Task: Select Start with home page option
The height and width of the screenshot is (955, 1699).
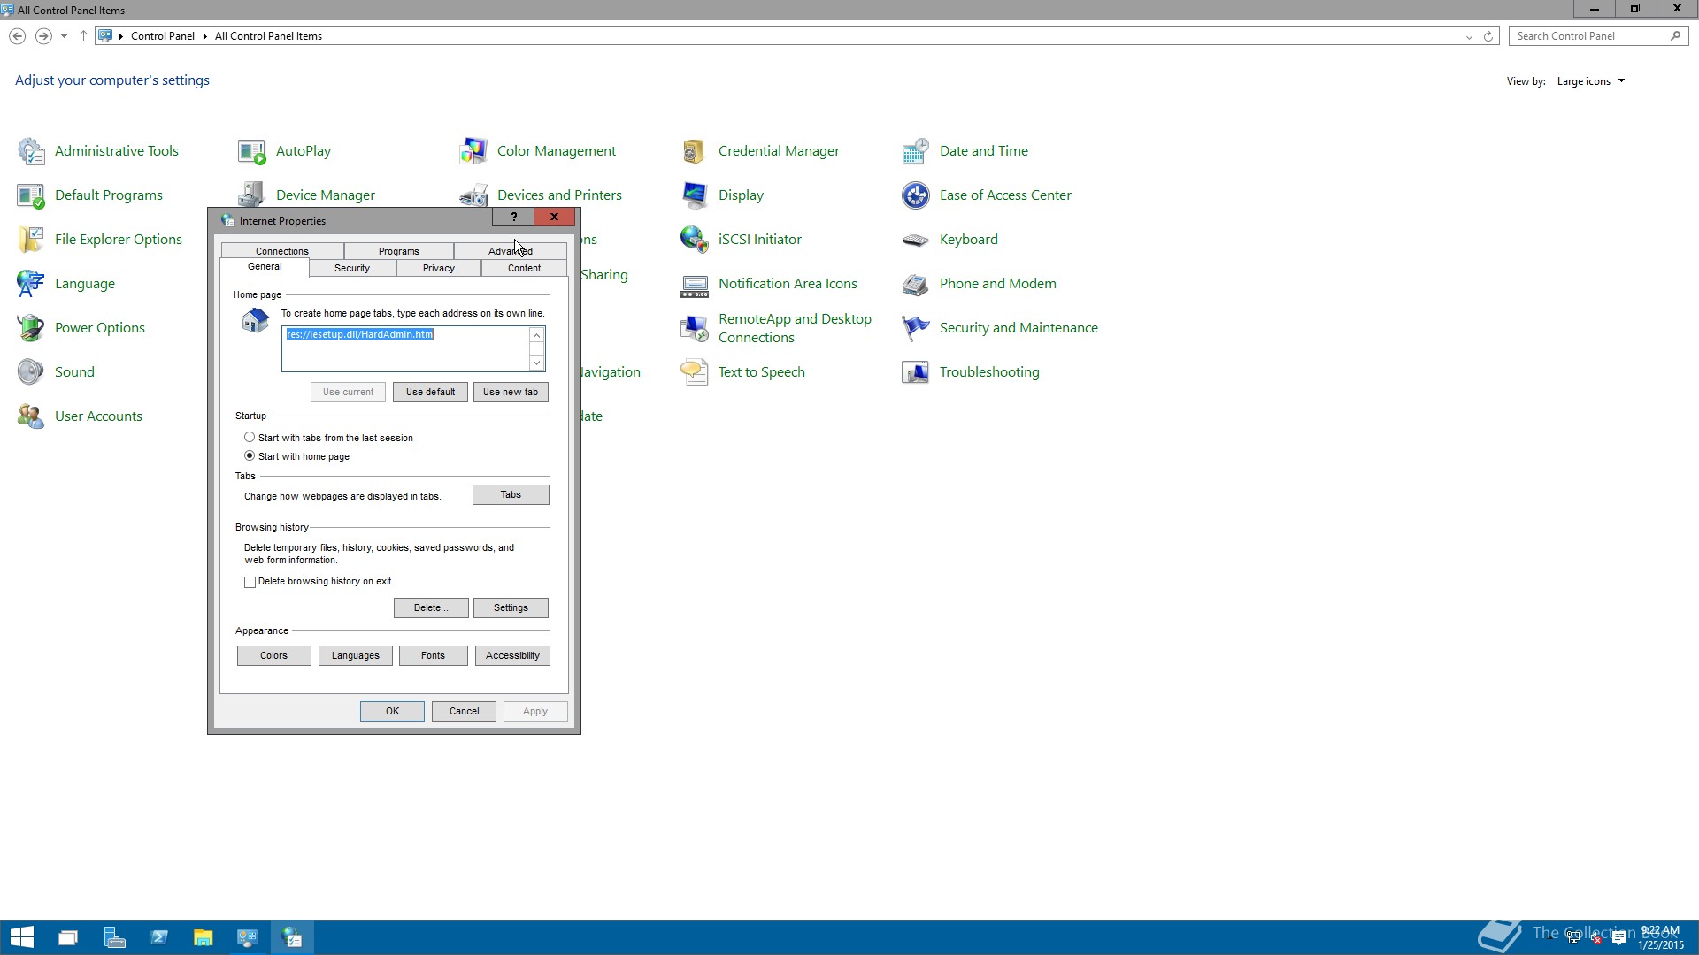Action: (x=250, y=455)
